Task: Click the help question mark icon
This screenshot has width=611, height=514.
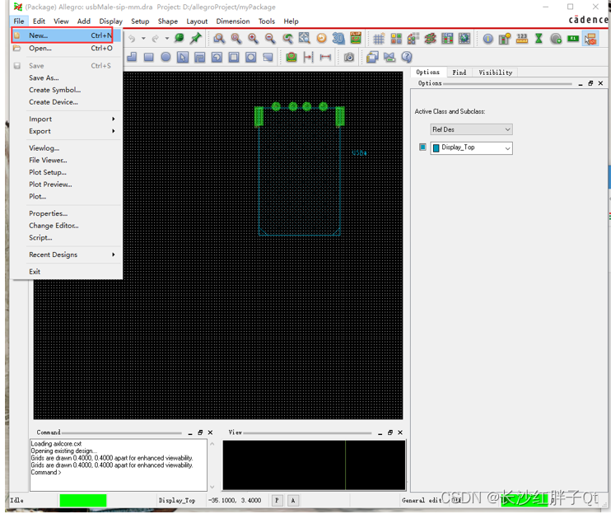Action: [x=407, y=57]
